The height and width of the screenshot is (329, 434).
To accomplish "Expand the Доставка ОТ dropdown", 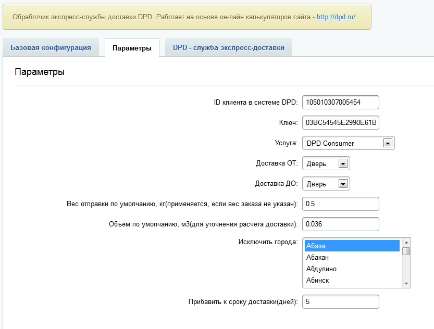I will click(342, 163).
